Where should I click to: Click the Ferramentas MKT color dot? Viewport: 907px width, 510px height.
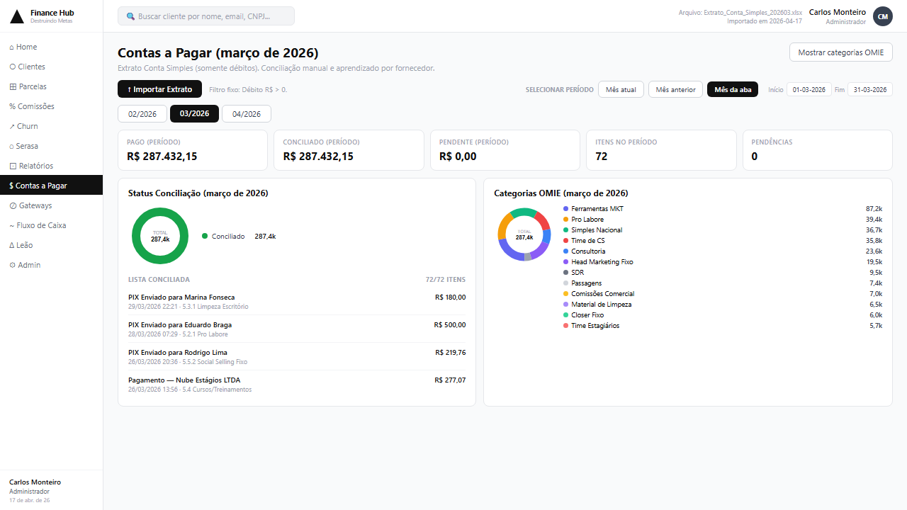tap(565, 209)
